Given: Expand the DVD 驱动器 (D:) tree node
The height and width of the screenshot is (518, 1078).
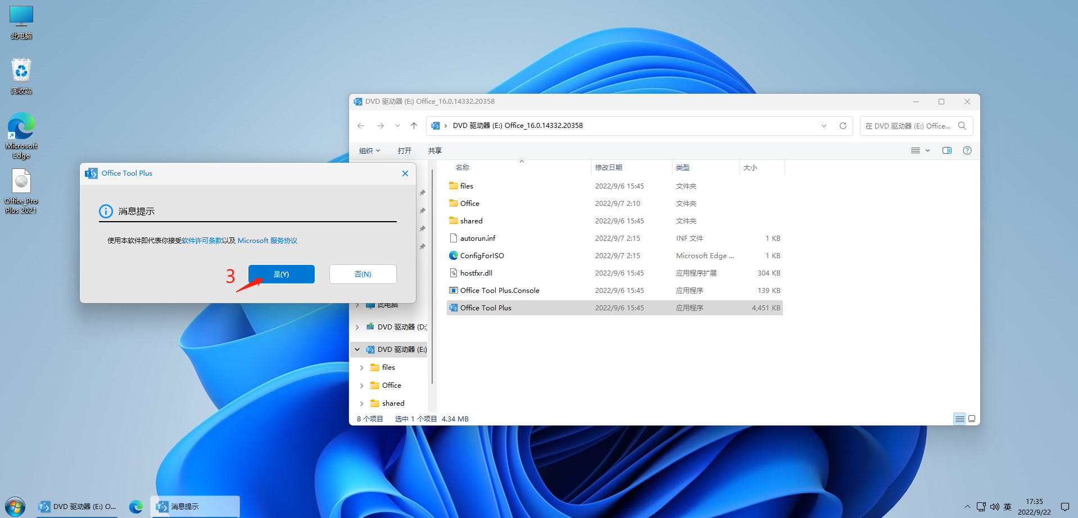Looking at the screenshot, I should 357,327.
